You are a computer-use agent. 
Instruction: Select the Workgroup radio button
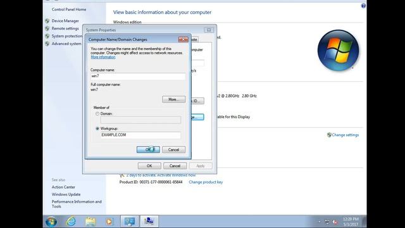click(97, 129)
